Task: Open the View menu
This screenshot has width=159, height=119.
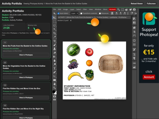Action: tap(91, 9)
